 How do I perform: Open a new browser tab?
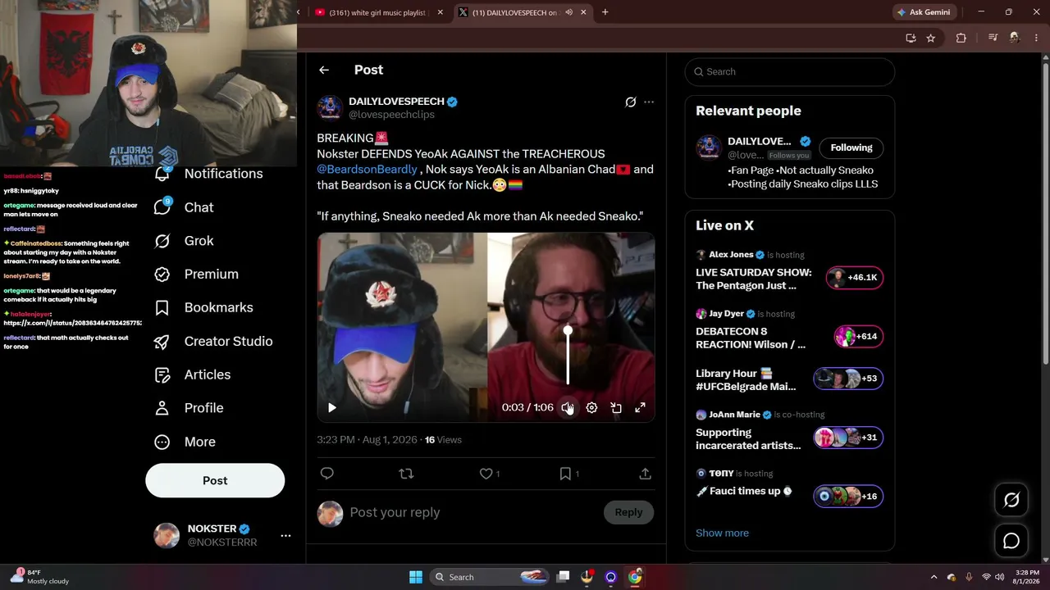coord(605,12)
